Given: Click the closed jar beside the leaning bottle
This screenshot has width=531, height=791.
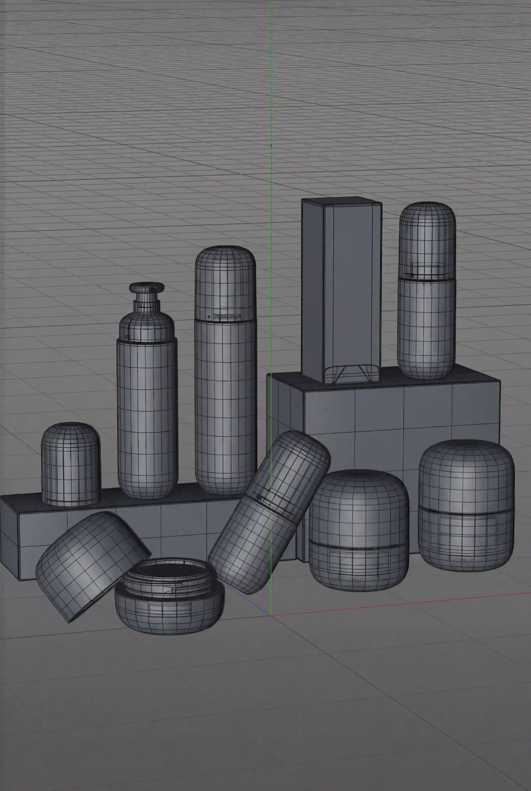Looking at the screenshot, I should pyautogui.click(x=358, y=531).
